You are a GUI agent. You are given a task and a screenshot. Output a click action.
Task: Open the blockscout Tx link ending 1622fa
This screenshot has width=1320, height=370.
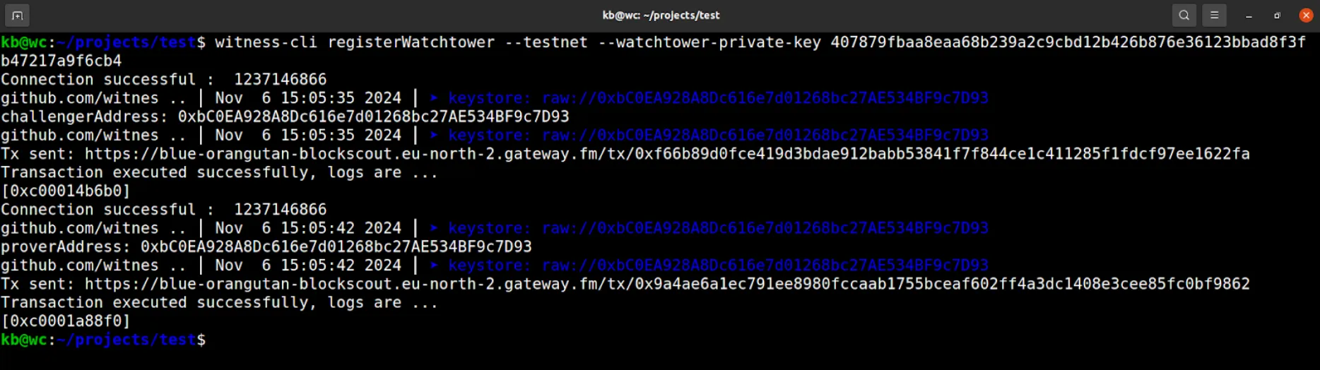pyautogui.click(x=666, y=154)
